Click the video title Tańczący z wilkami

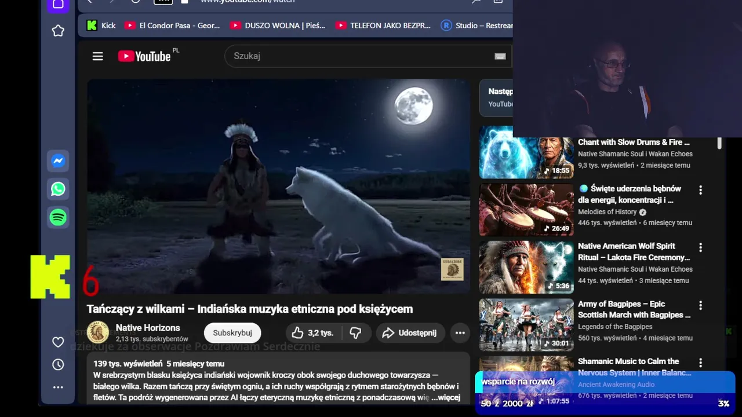coord(250,309)
